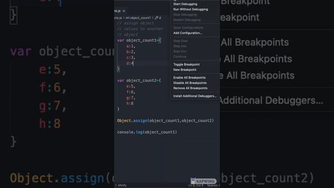Choose Run Without Debugging
Image resolution: width=334 pixels, height=188 pixels.
190,9
